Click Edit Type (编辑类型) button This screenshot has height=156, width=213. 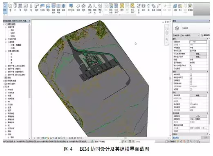[x=205, y=35]
